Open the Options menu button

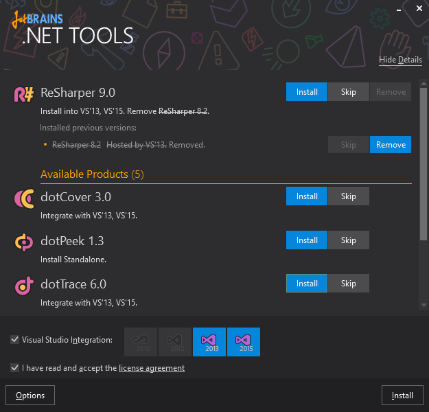pyautogui.click(x=30, y=396)
